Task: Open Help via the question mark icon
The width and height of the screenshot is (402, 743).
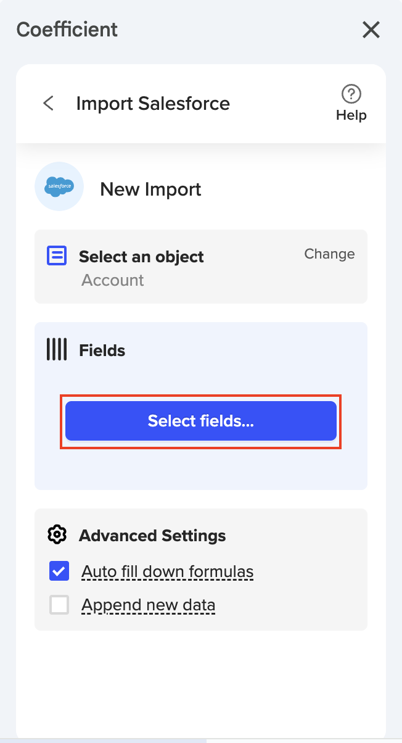Action: coord(351,94)
